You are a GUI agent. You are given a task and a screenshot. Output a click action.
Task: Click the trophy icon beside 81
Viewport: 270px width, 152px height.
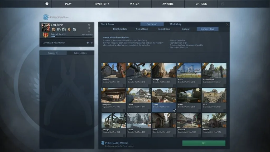[x=88, y=43]
